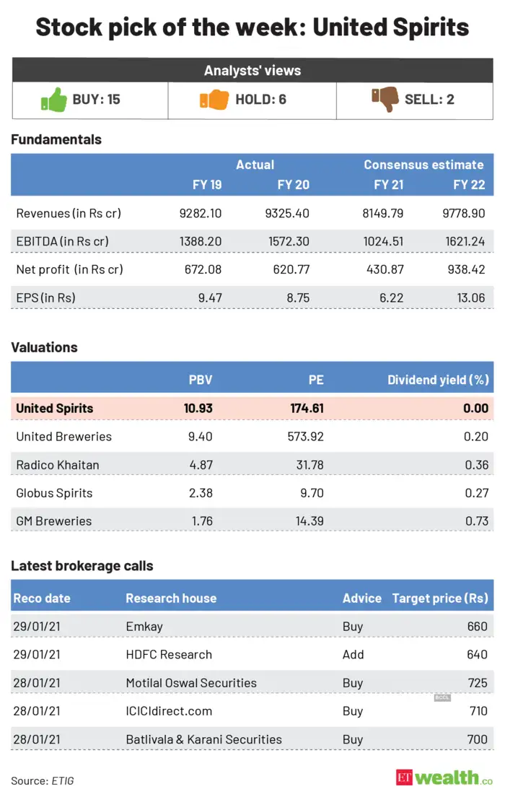Image resolution: width=505 pixels, height=797 pixels.
Task: Click Motilal Oswal Securities in brokerage calls
Action: point(191,683)
